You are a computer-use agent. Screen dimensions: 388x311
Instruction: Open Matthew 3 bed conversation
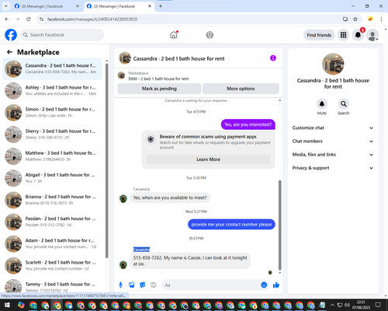coord(52,156)
